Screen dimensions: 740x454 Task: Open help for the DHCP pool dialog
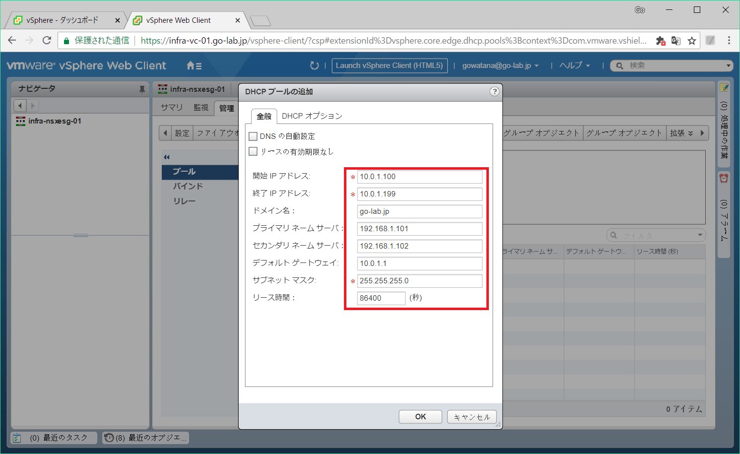click(x=494, y=91)
